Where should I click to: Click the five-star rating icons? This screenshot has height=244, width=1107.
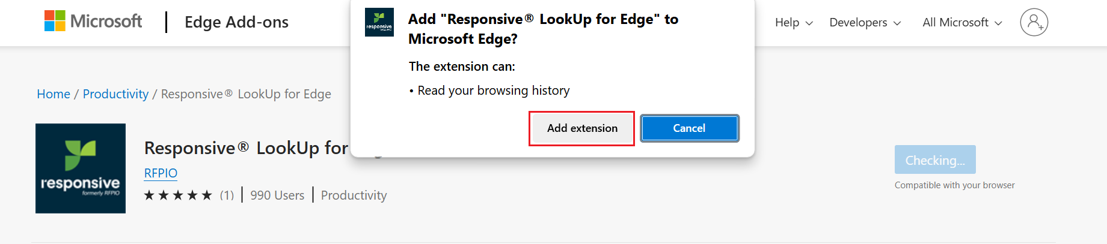click(178, 195)
